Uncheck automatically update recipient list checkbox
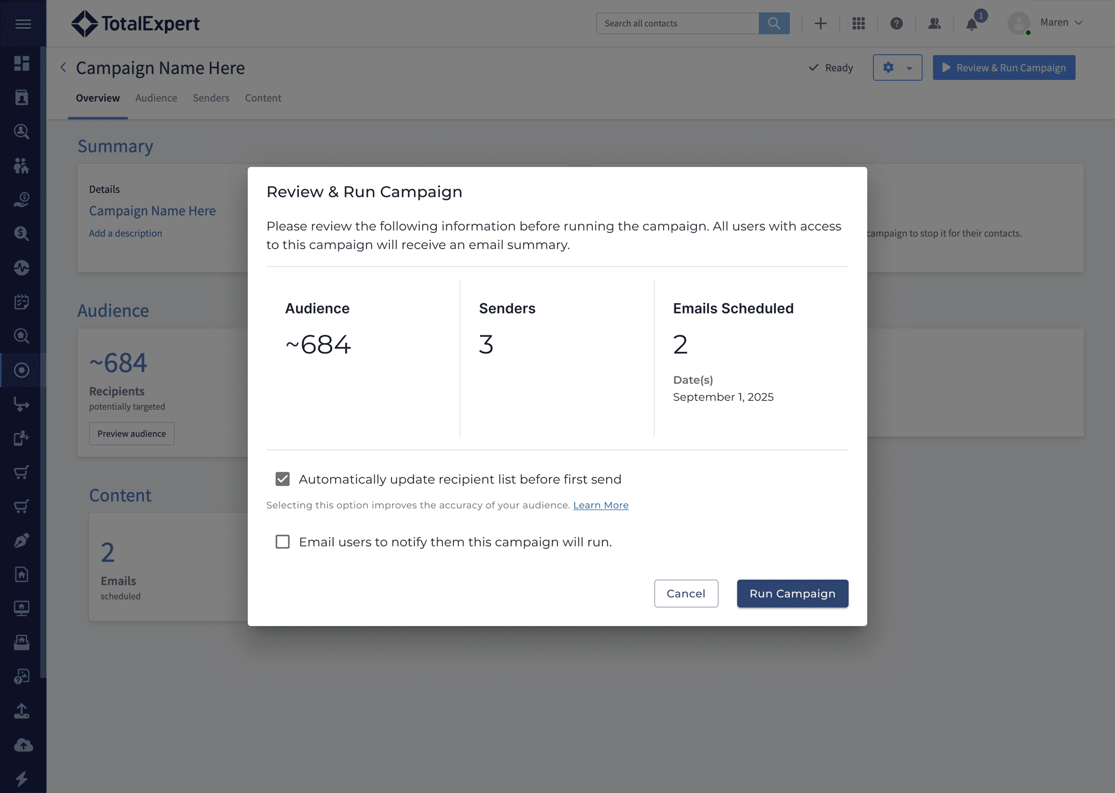The height and width of the screenshot is (793, 1115). (283, 479)
